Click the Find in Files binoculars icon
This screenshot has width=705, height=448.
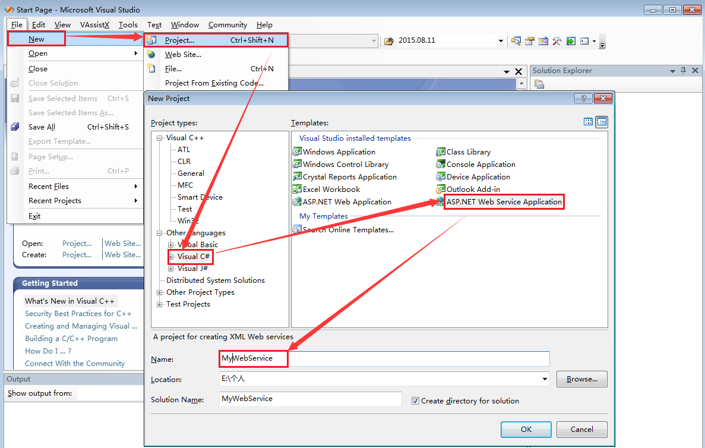coord(389,41)
